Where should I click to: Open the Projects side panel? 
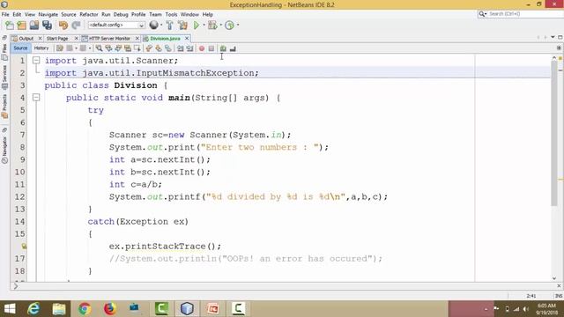coord(4,107)
